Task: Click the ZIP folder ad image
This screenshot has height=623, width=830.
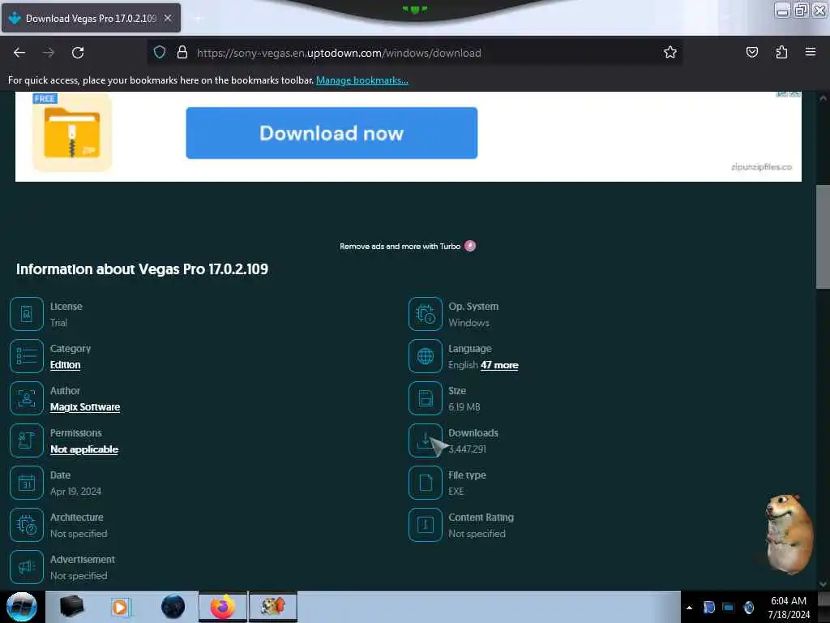Action: pos(72,132)
